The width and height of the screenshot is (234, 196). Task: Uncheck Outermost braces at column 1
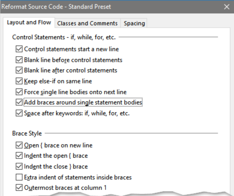point(19,188)
